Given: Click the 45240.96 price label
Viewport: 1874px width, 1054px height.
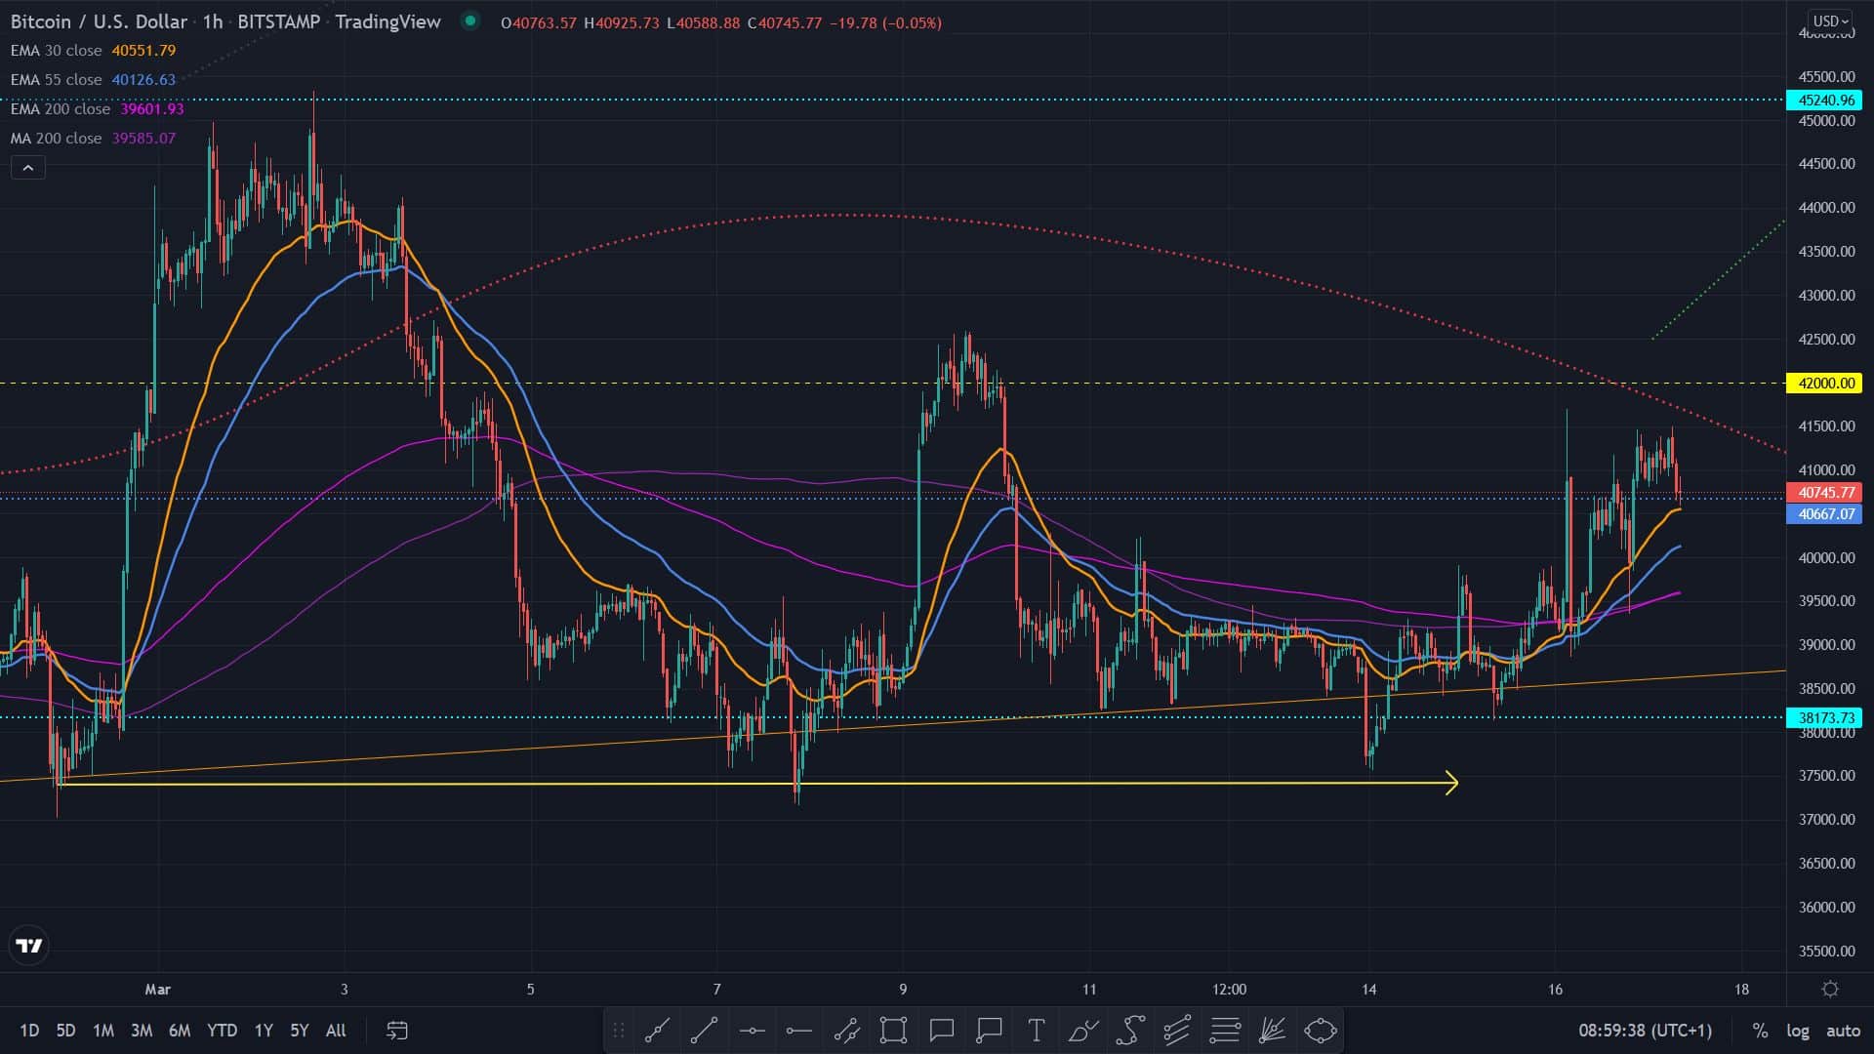Looking at the screenshot, I should (1824, 100).
